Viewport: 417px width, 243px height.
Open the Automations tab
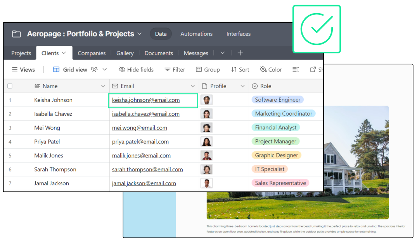pyautogui.click(x=196, y=34)
